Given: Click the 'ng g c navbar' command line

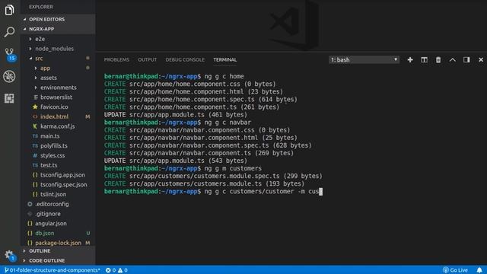Looking at the screenshot, I should (177, 123).
